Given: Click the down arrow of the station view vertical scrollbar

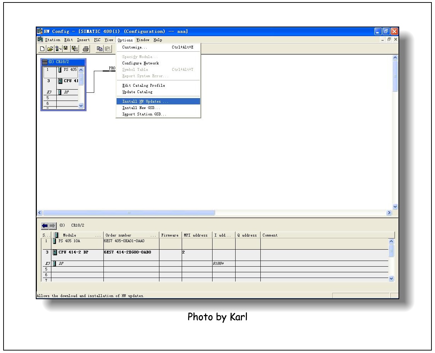Looking at the screenshot, I should click(395, 207).
